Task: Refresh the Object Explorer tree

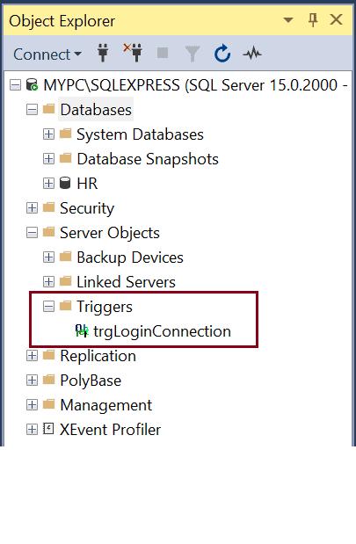Action: [x=222, y=54]
